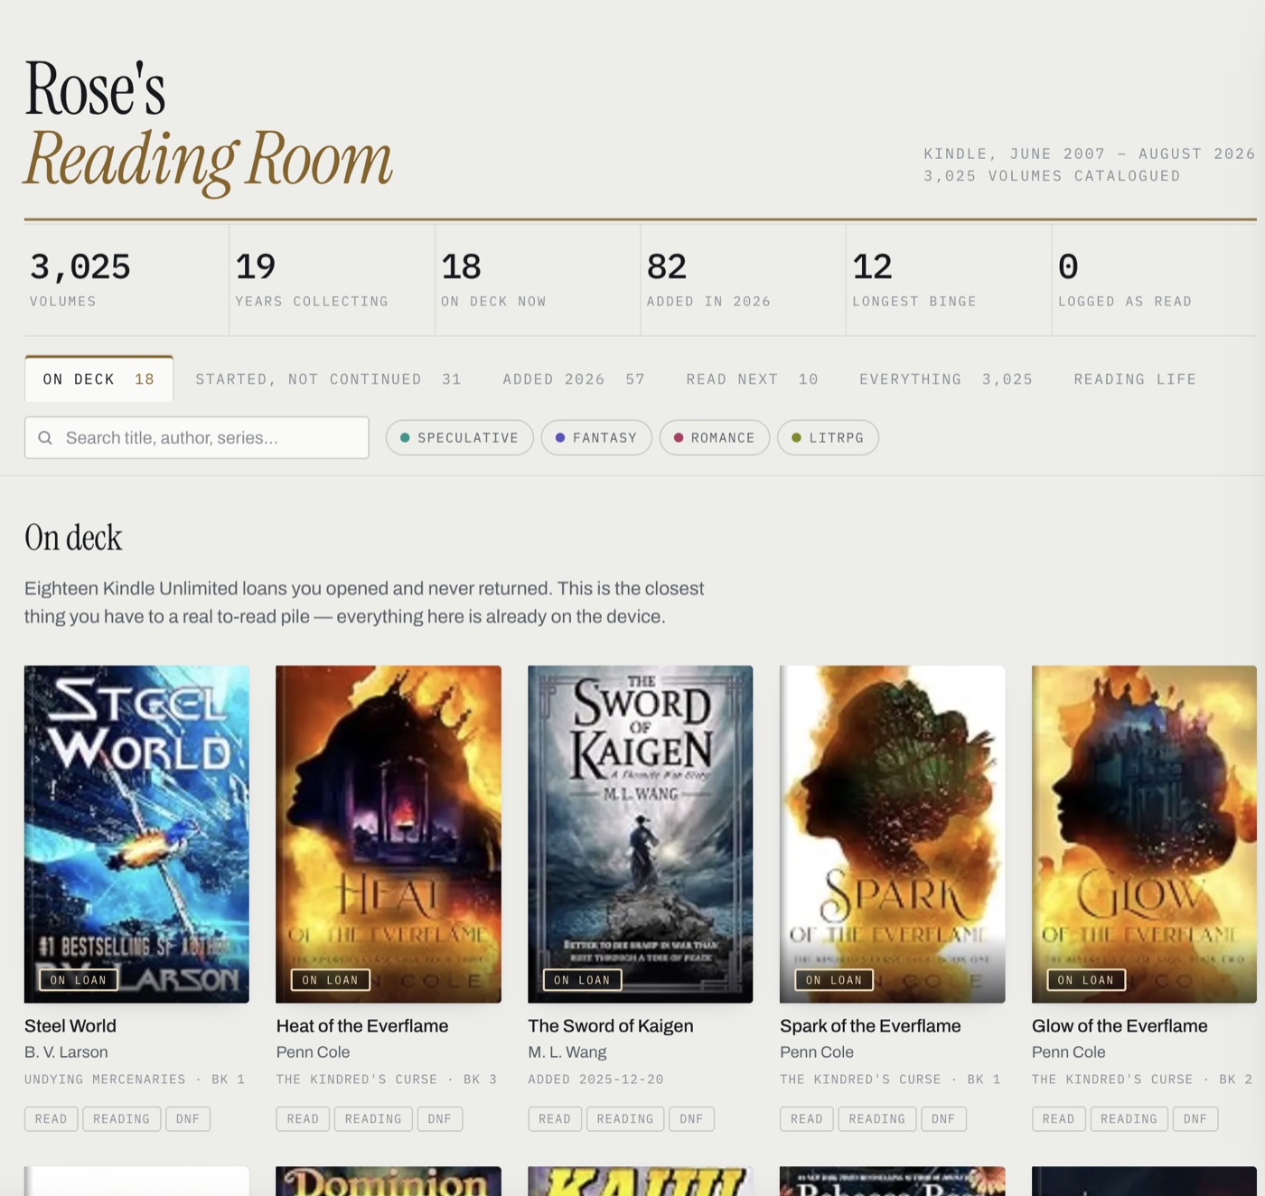Click the 82 Added in 2026 stat
The image size is (1265, 1196).
(743, 280)
